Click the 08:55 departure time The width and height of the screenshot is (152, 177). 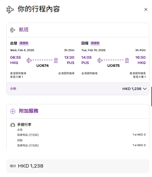coord(15,58)
